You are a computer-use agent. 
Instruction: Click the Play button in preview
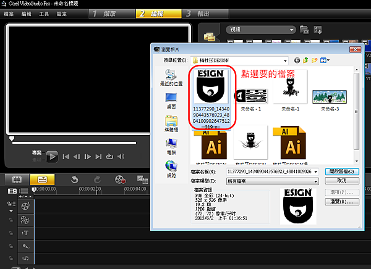tap(52, 156)
